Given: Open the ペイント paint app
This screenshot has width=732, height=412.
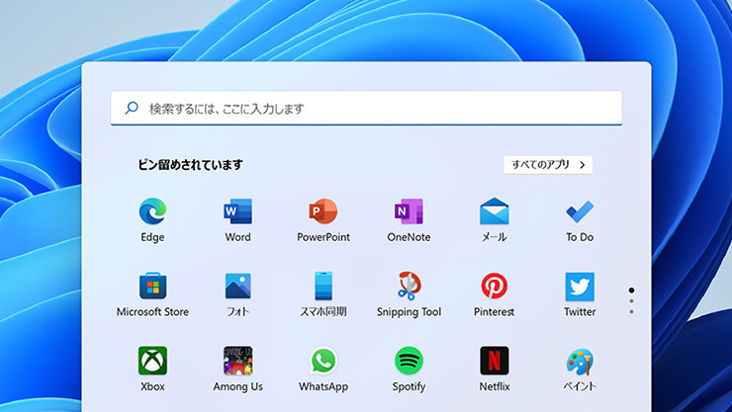Looking at the screenshot, I should [580, 370].
